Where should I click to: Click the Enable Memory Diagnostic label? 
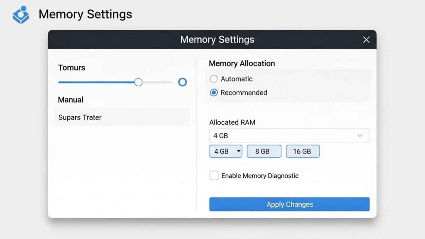(260, 176)
